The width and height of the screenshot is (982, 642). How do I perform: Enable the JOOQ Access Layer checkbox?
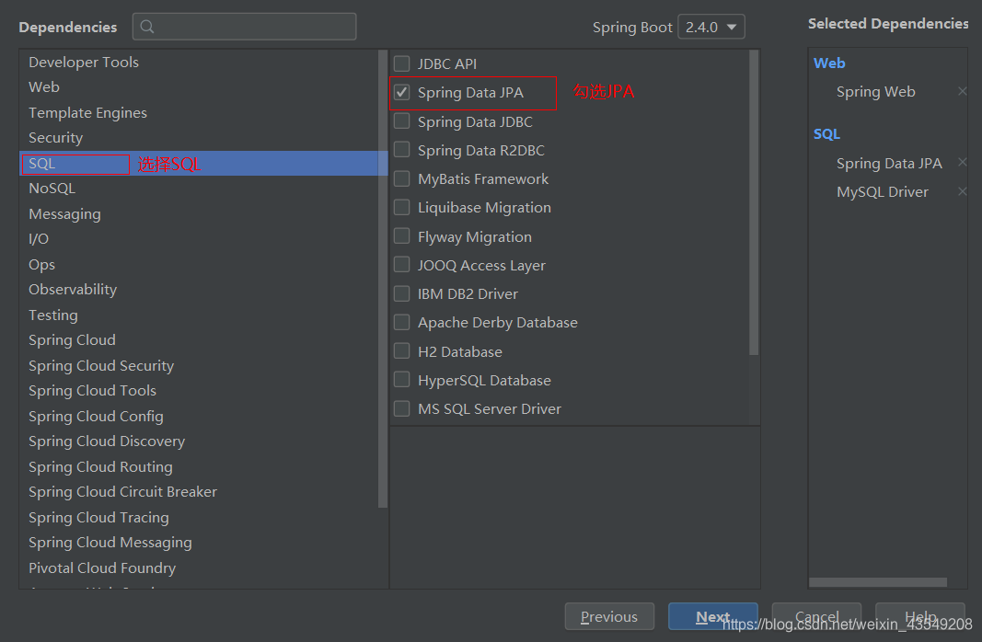point(401,265)
